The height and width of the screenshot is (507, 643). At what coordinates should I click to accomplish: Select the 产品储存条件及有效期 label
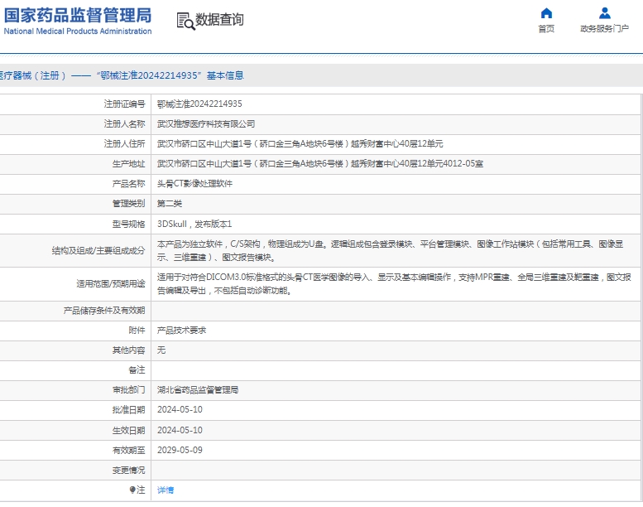point(104,311)
